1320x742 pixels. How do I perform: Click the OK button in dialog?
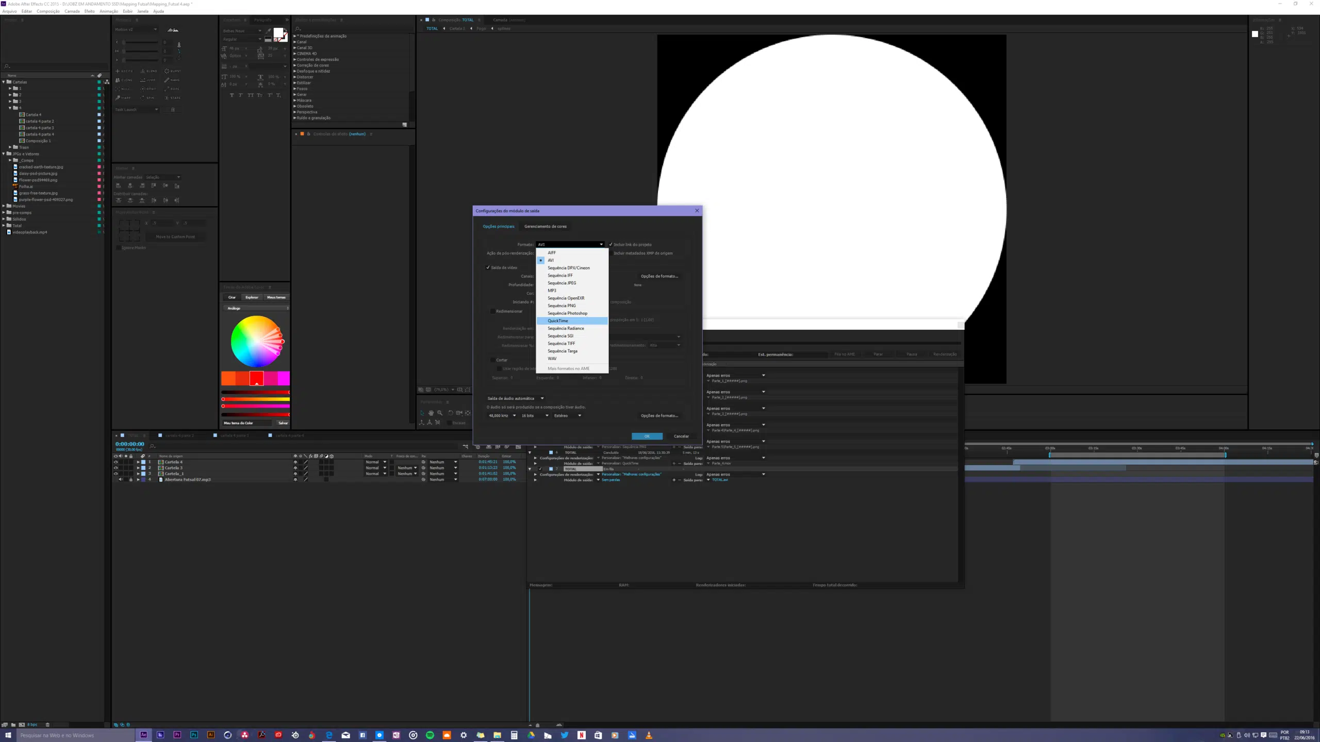point(647,436)
